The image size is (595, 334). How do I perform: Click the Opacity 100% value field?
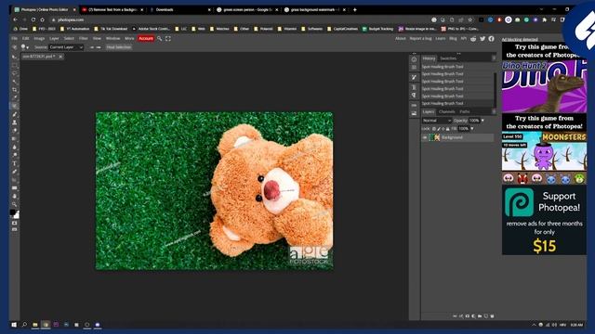pyautogui.click(x=474, y=121)
